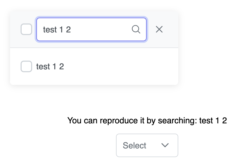
Task: Toggle the select-all checkbox in the header
Action: 26,29
